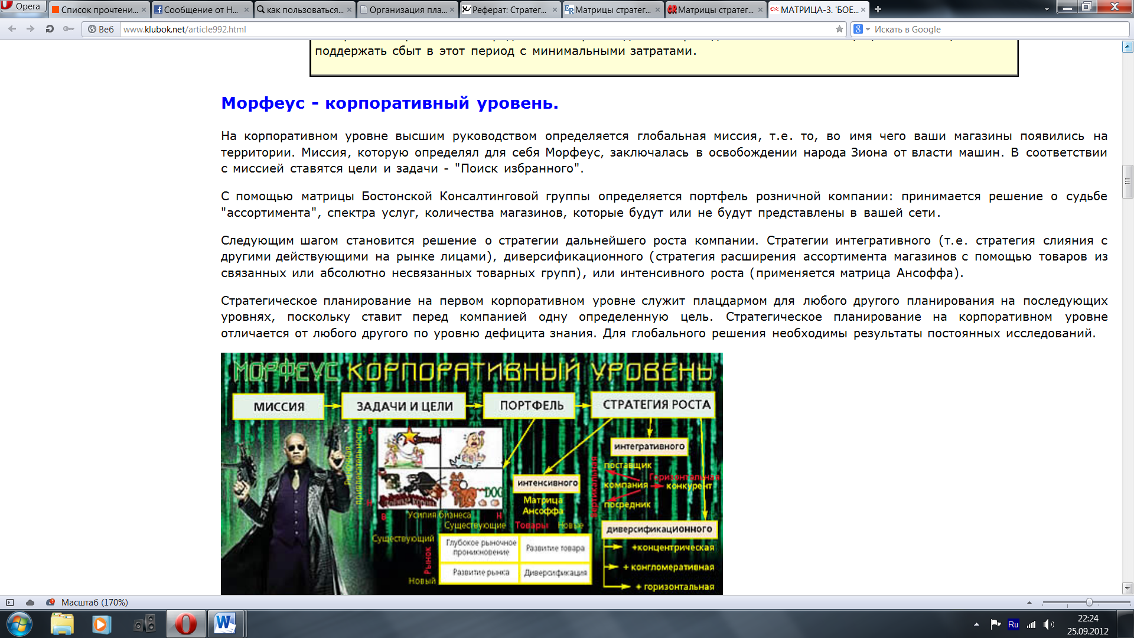The height and width of the screenshot is (638, 1134).
Task: Launch Windows Media Player from taskbar
Action: point(101,624)
